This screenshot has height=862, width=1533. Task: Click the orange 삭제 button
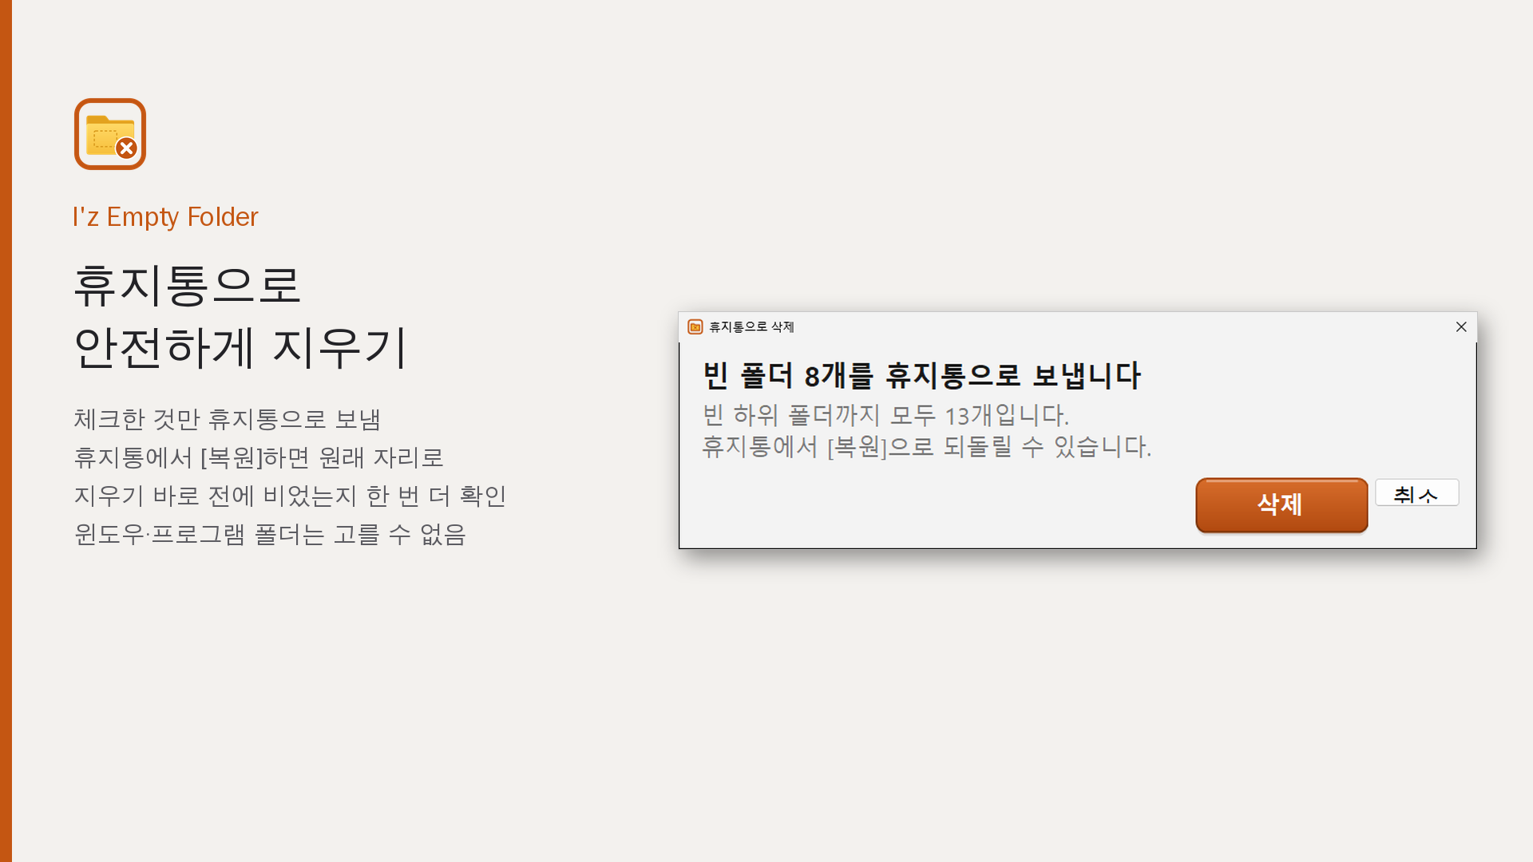[1281, 504]
